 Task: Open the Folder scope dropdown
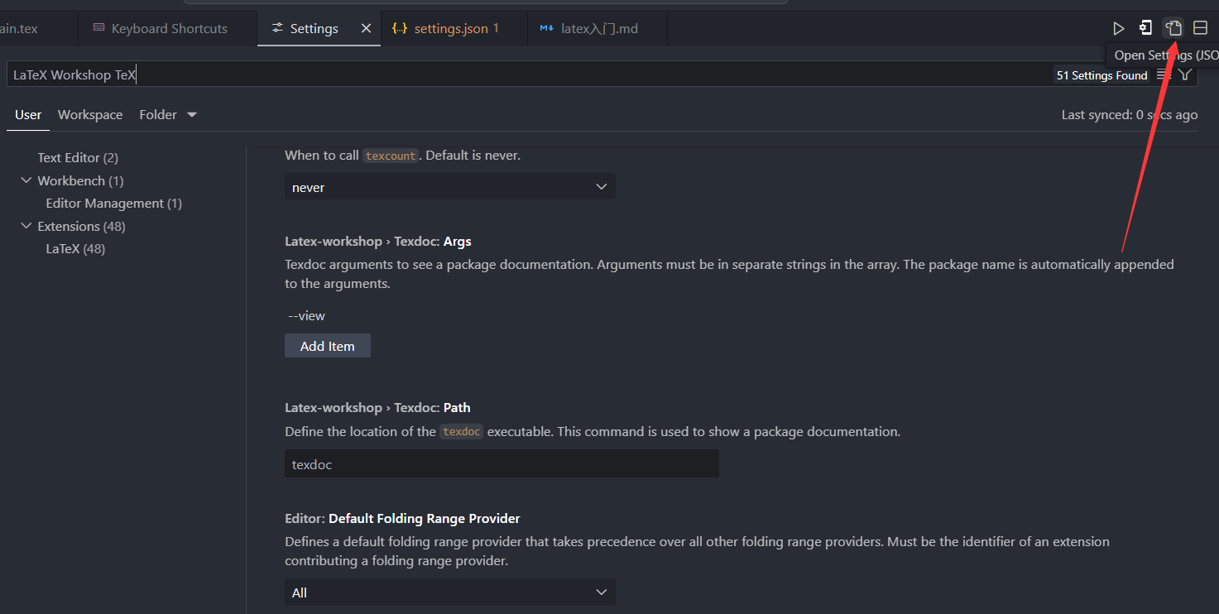point(168,115)
